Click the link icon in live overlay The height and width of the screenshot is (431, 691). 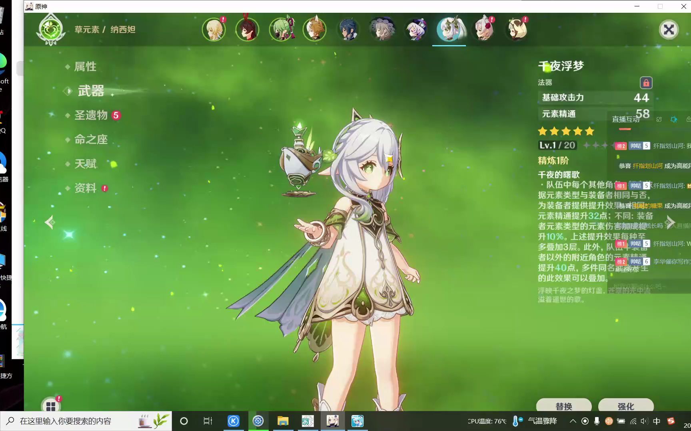tap(659, 119)
